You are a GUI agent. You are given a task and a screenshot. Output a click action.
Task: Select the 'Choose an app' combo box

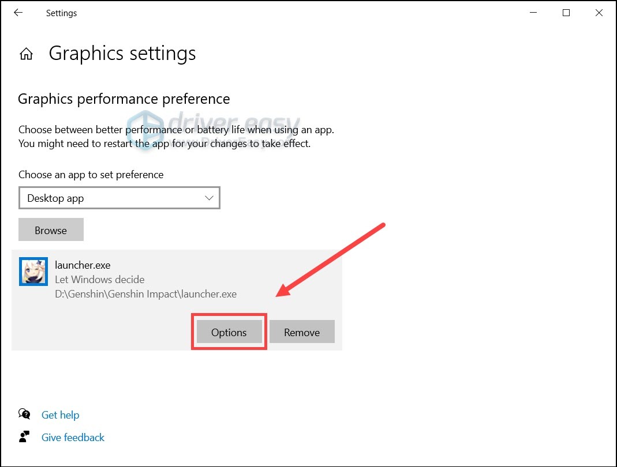tap(119, 198)
